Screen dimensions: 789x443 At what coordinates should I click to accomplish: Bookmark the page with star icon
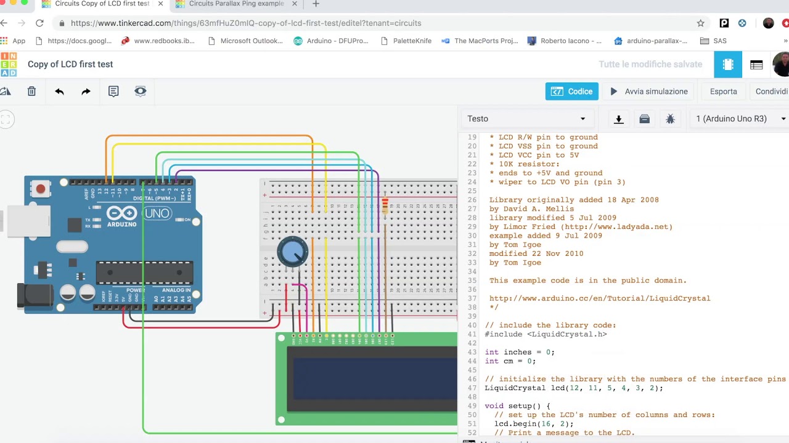click(x=700, y=23)
